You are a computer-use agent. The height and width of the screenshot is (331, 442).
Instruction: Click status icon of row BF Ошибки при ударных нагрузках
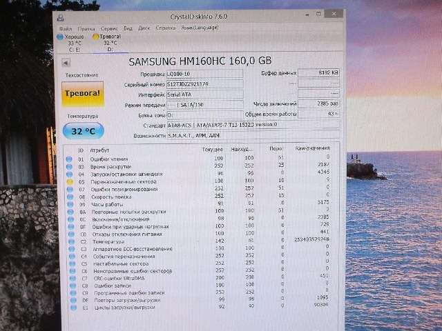click(71, 227)
